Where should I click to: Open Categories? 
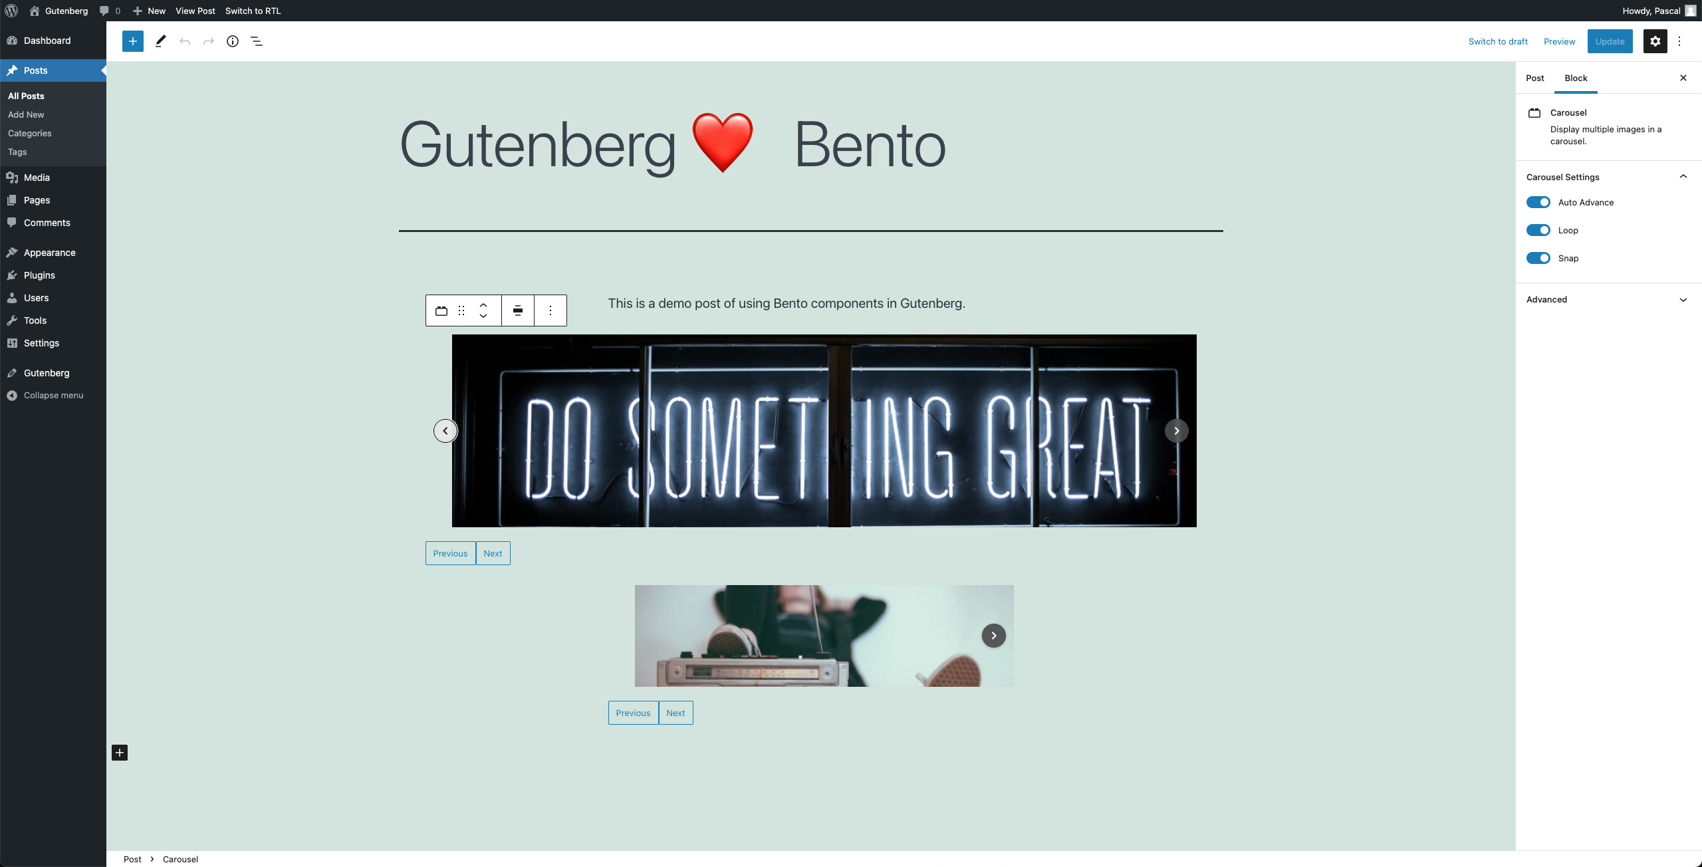pos(30,133)
